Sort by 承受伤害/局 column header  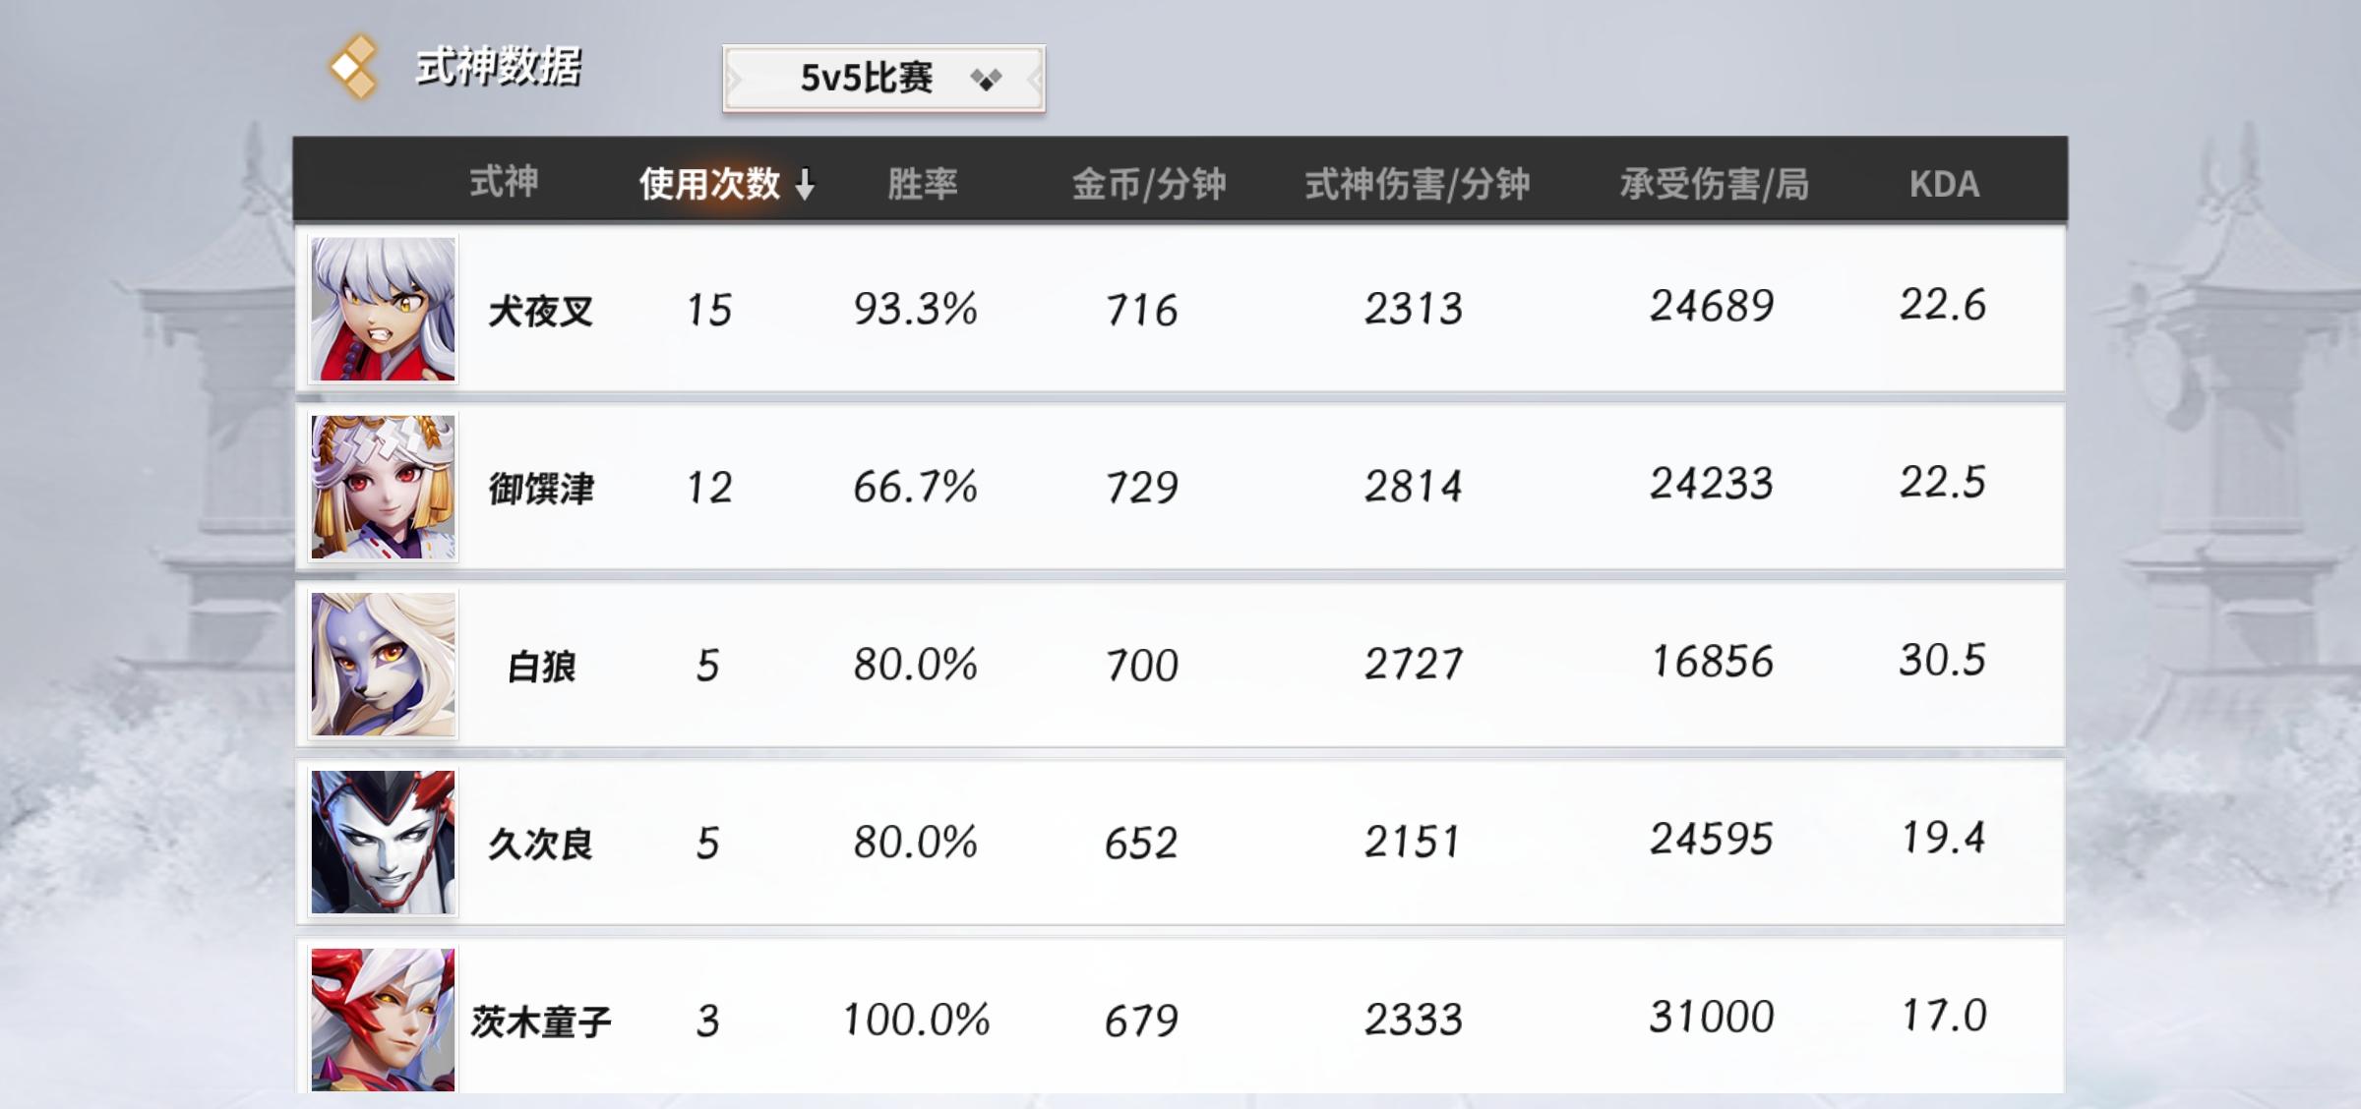tap(1714, 183)
